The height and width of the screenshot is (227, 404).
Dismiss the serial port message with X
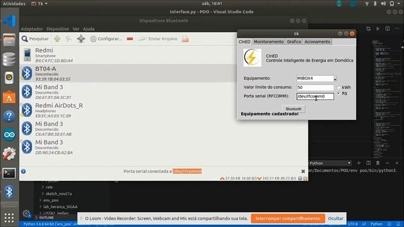click(303, 171)
